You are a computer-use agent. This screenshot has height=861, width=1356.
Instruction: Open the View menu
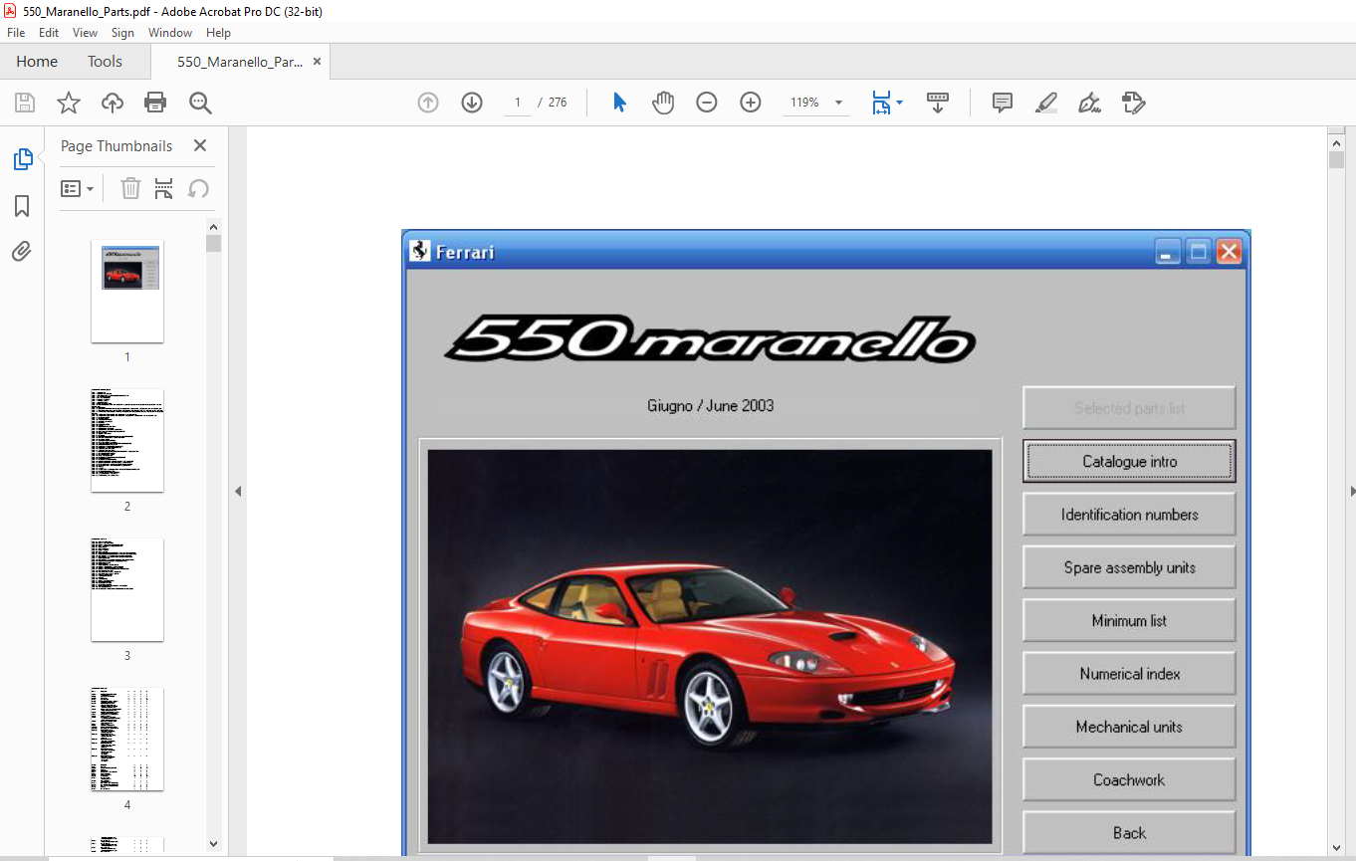85,33
